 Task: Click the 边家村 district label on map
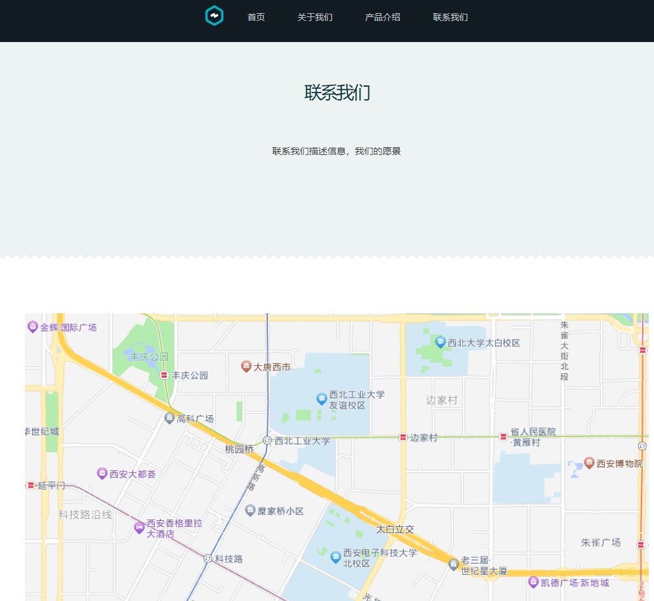click(x=442, y=400)
